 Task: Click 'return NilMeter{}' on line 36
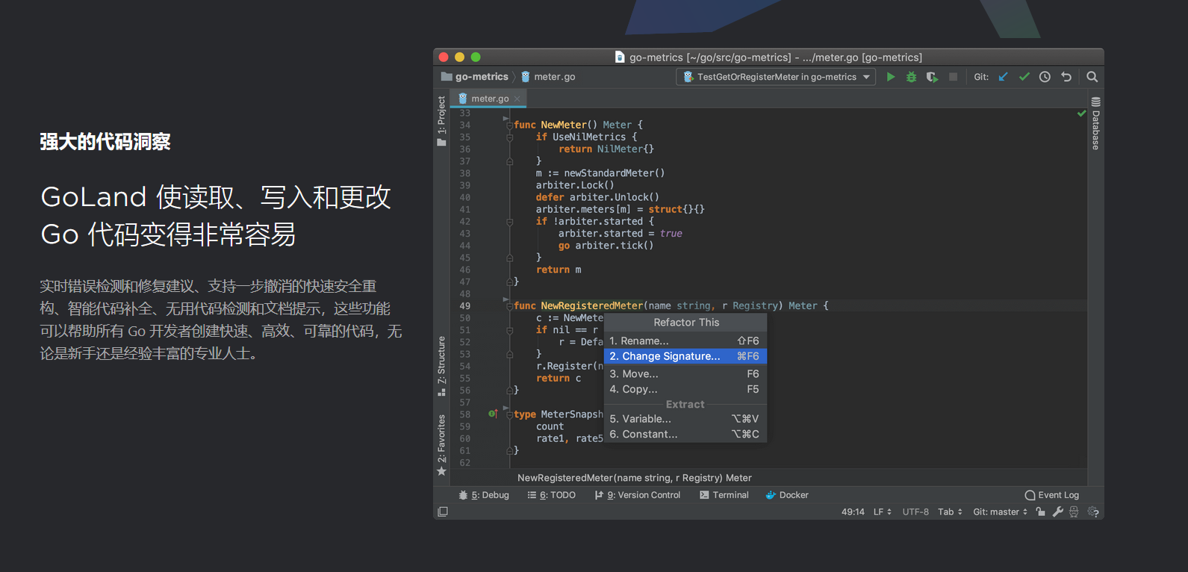pos(606,149)
